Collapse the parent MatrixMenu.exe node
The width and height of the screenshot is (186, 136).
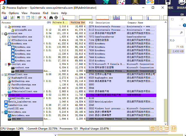[2, 112]
